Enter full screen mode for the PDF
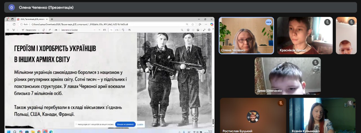Screen dimensions: 361x133 (x=204, y=30)
